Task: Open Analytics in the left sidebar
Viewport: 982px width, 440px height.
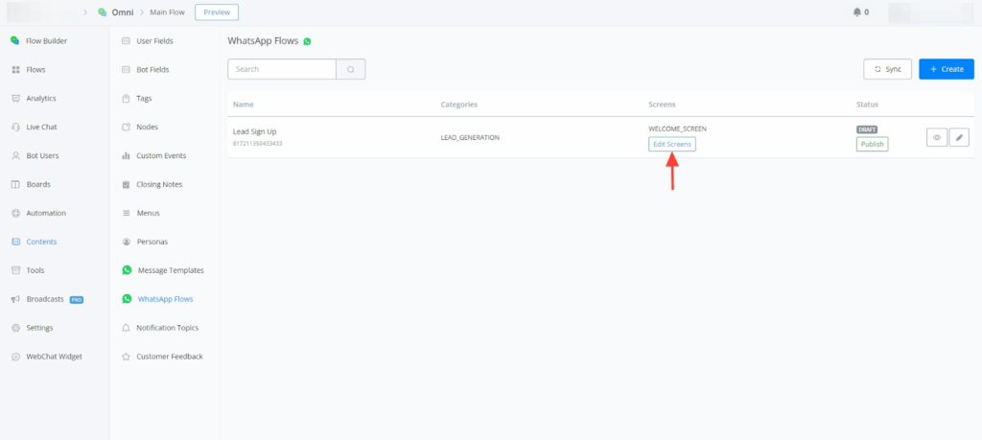Action: pyautogui.click(x=40, y=98)
